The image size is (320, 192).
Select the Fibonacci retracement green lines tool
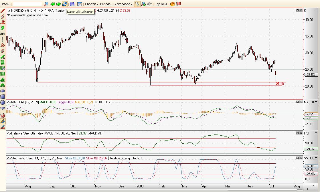[3, 62]
